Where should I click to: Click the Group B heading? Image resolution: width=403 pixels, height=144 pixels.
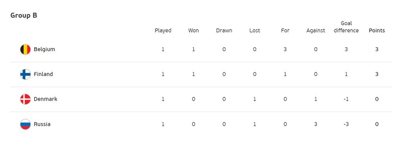tap(24, 15)
